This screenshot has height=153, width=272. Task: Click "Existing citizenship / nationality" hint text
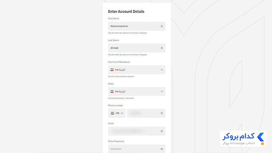121,98
